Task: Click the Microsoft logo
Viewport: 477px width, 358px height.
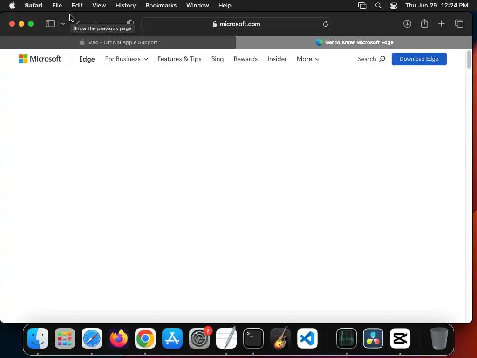Action: coord(40,59)
